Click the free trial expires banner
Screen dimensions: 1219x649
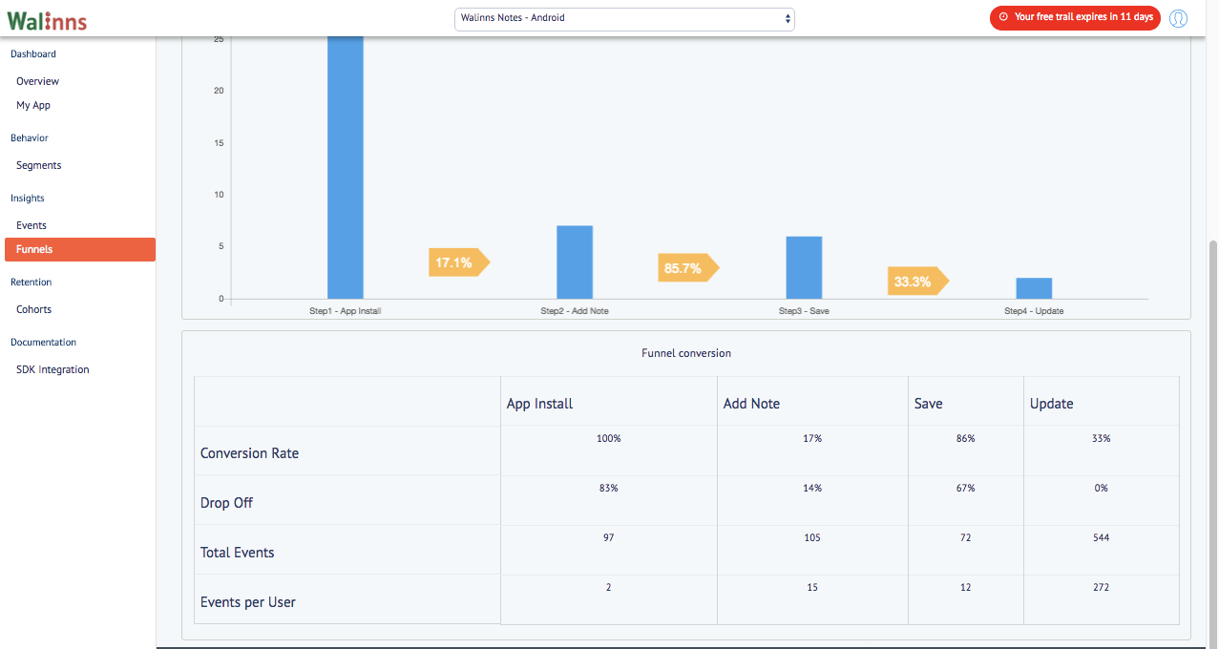(1075, 18)
